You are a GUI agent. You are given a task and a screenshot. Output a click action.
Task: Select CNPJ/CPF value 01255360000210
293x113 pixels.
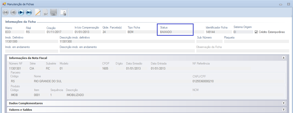(203, 81)
